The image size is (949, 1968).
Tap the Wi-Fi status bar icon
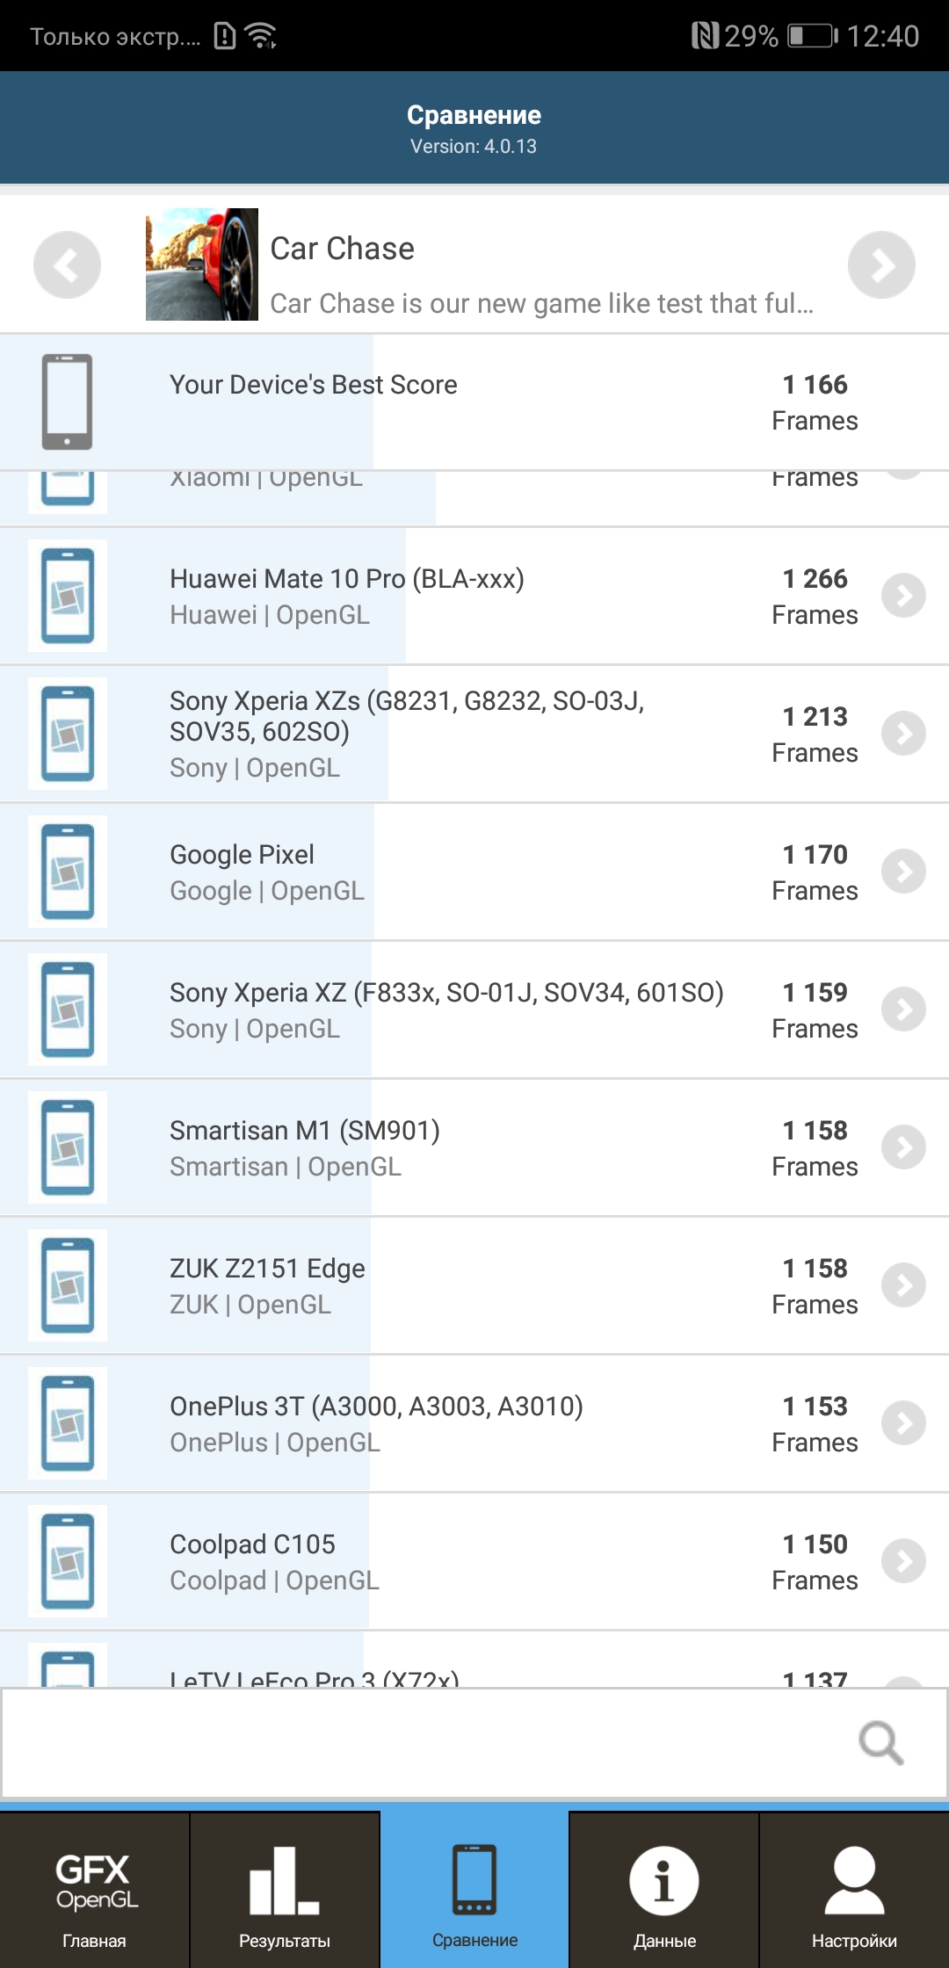(x=261, y=36)
